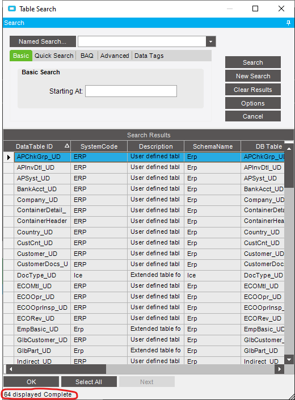Click the Starting At input field

131,91
